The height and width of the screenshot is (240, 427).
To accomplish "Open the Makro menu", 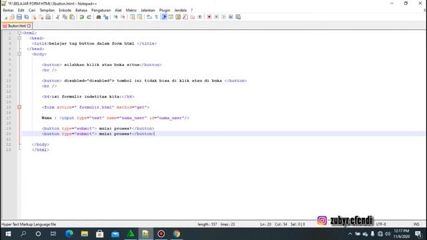I will click(x=131, y=11).
